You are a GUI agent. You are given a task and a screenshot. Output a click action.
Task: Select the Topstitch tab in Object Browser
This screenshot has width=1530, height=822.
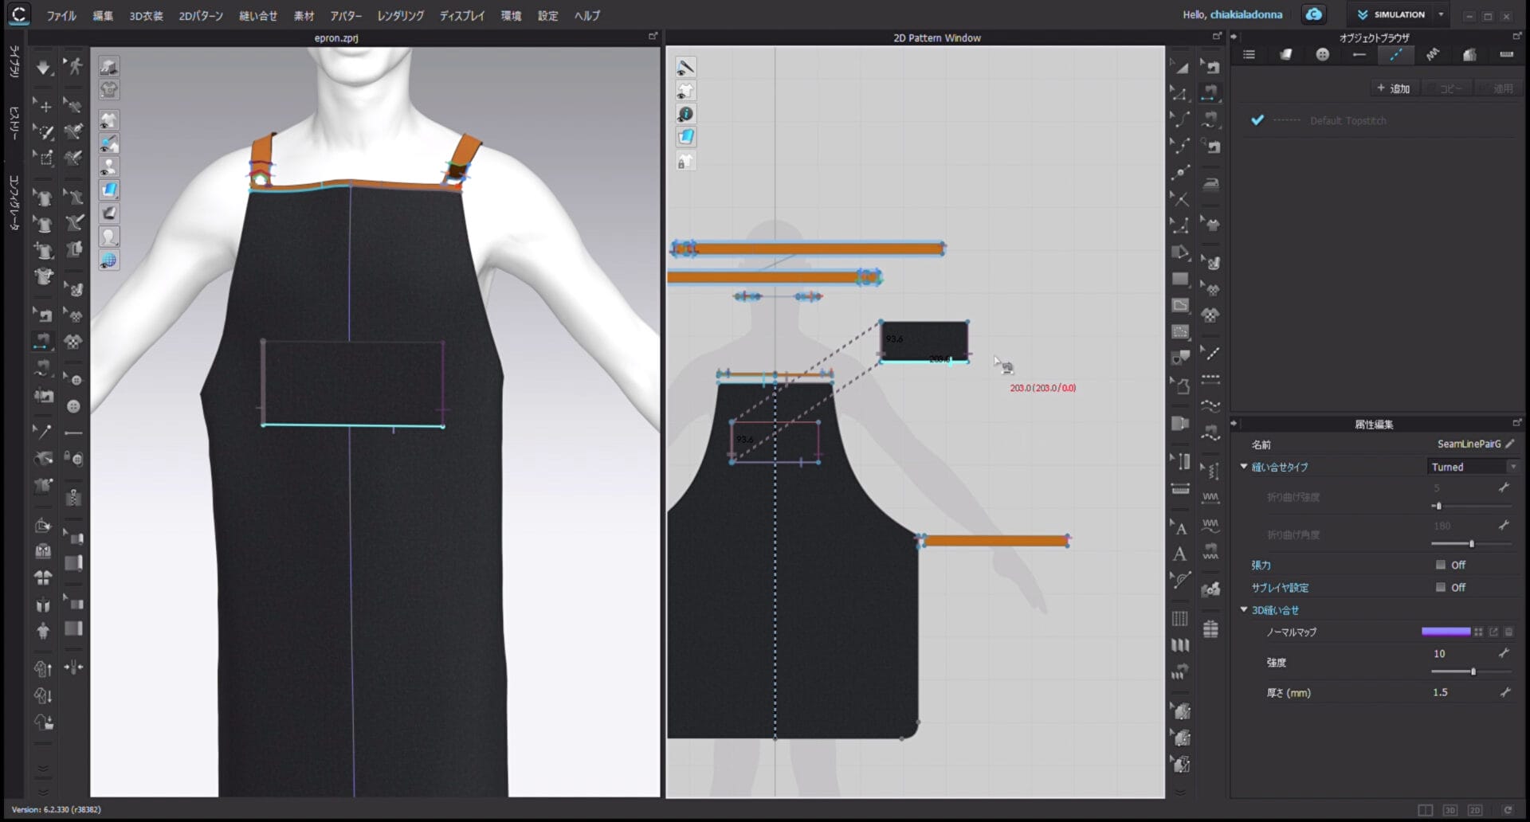click(1395, 55)
